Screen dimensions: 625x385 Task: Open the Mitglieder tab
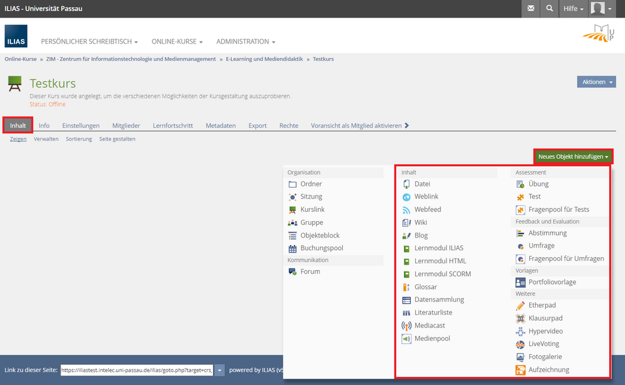coord(126,125)
